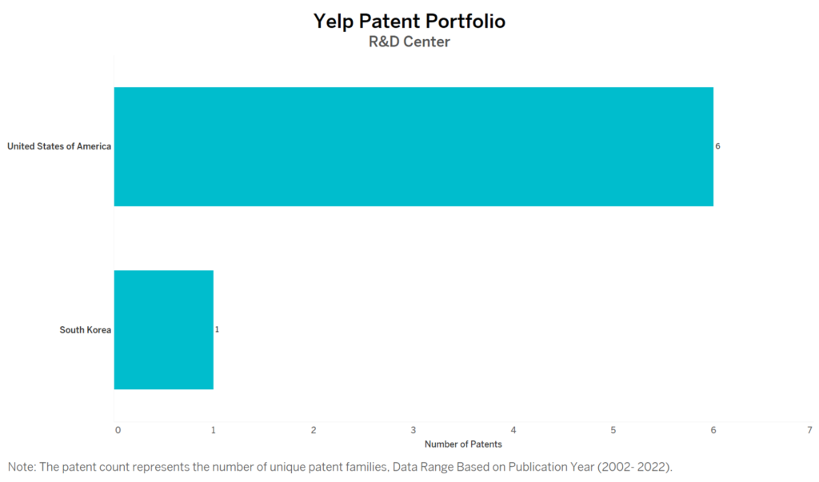
Task: Click the R&D Center subtitle
Action: click(x=409, y=42)
